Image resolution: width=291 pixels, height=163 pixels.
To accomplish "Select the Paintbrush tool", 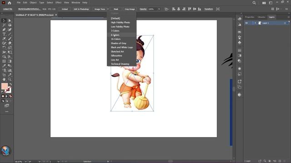I will coord(10,38).
